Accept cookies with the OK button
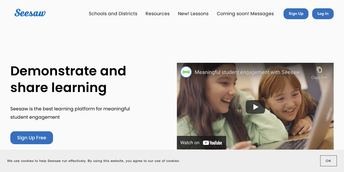The image size is (344, 172). (x=328, y=161)
